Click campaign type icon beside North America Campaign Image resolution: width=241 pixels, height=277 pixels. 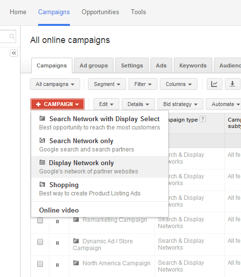pyautogui.click(x=76, y=263)
